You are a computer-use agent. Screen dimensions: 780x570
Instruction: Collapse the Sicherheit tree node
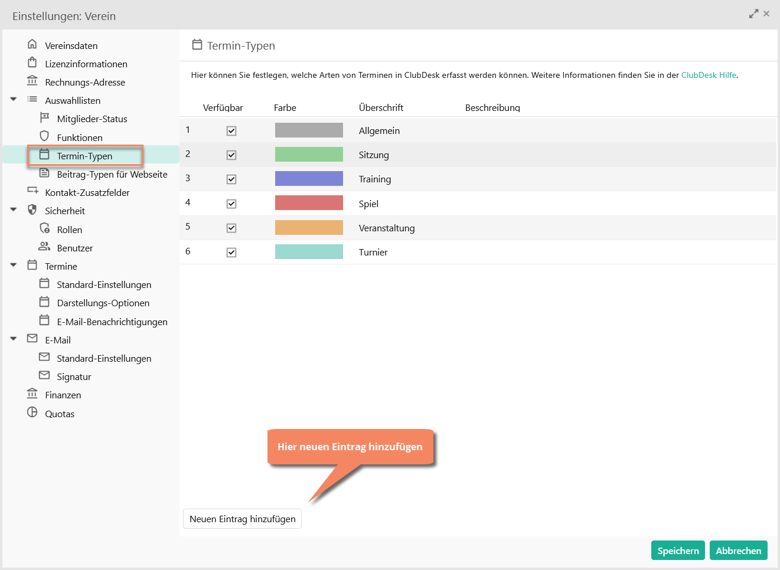[14, 210]
